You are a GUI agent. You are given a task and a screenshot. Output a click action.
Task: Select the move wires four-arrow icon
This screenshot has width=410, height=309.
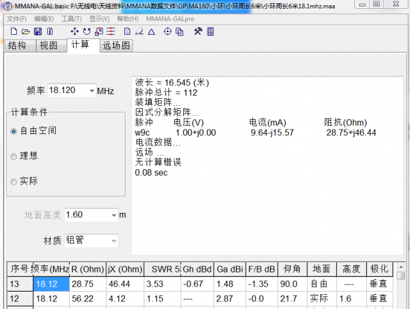[74, 31]
